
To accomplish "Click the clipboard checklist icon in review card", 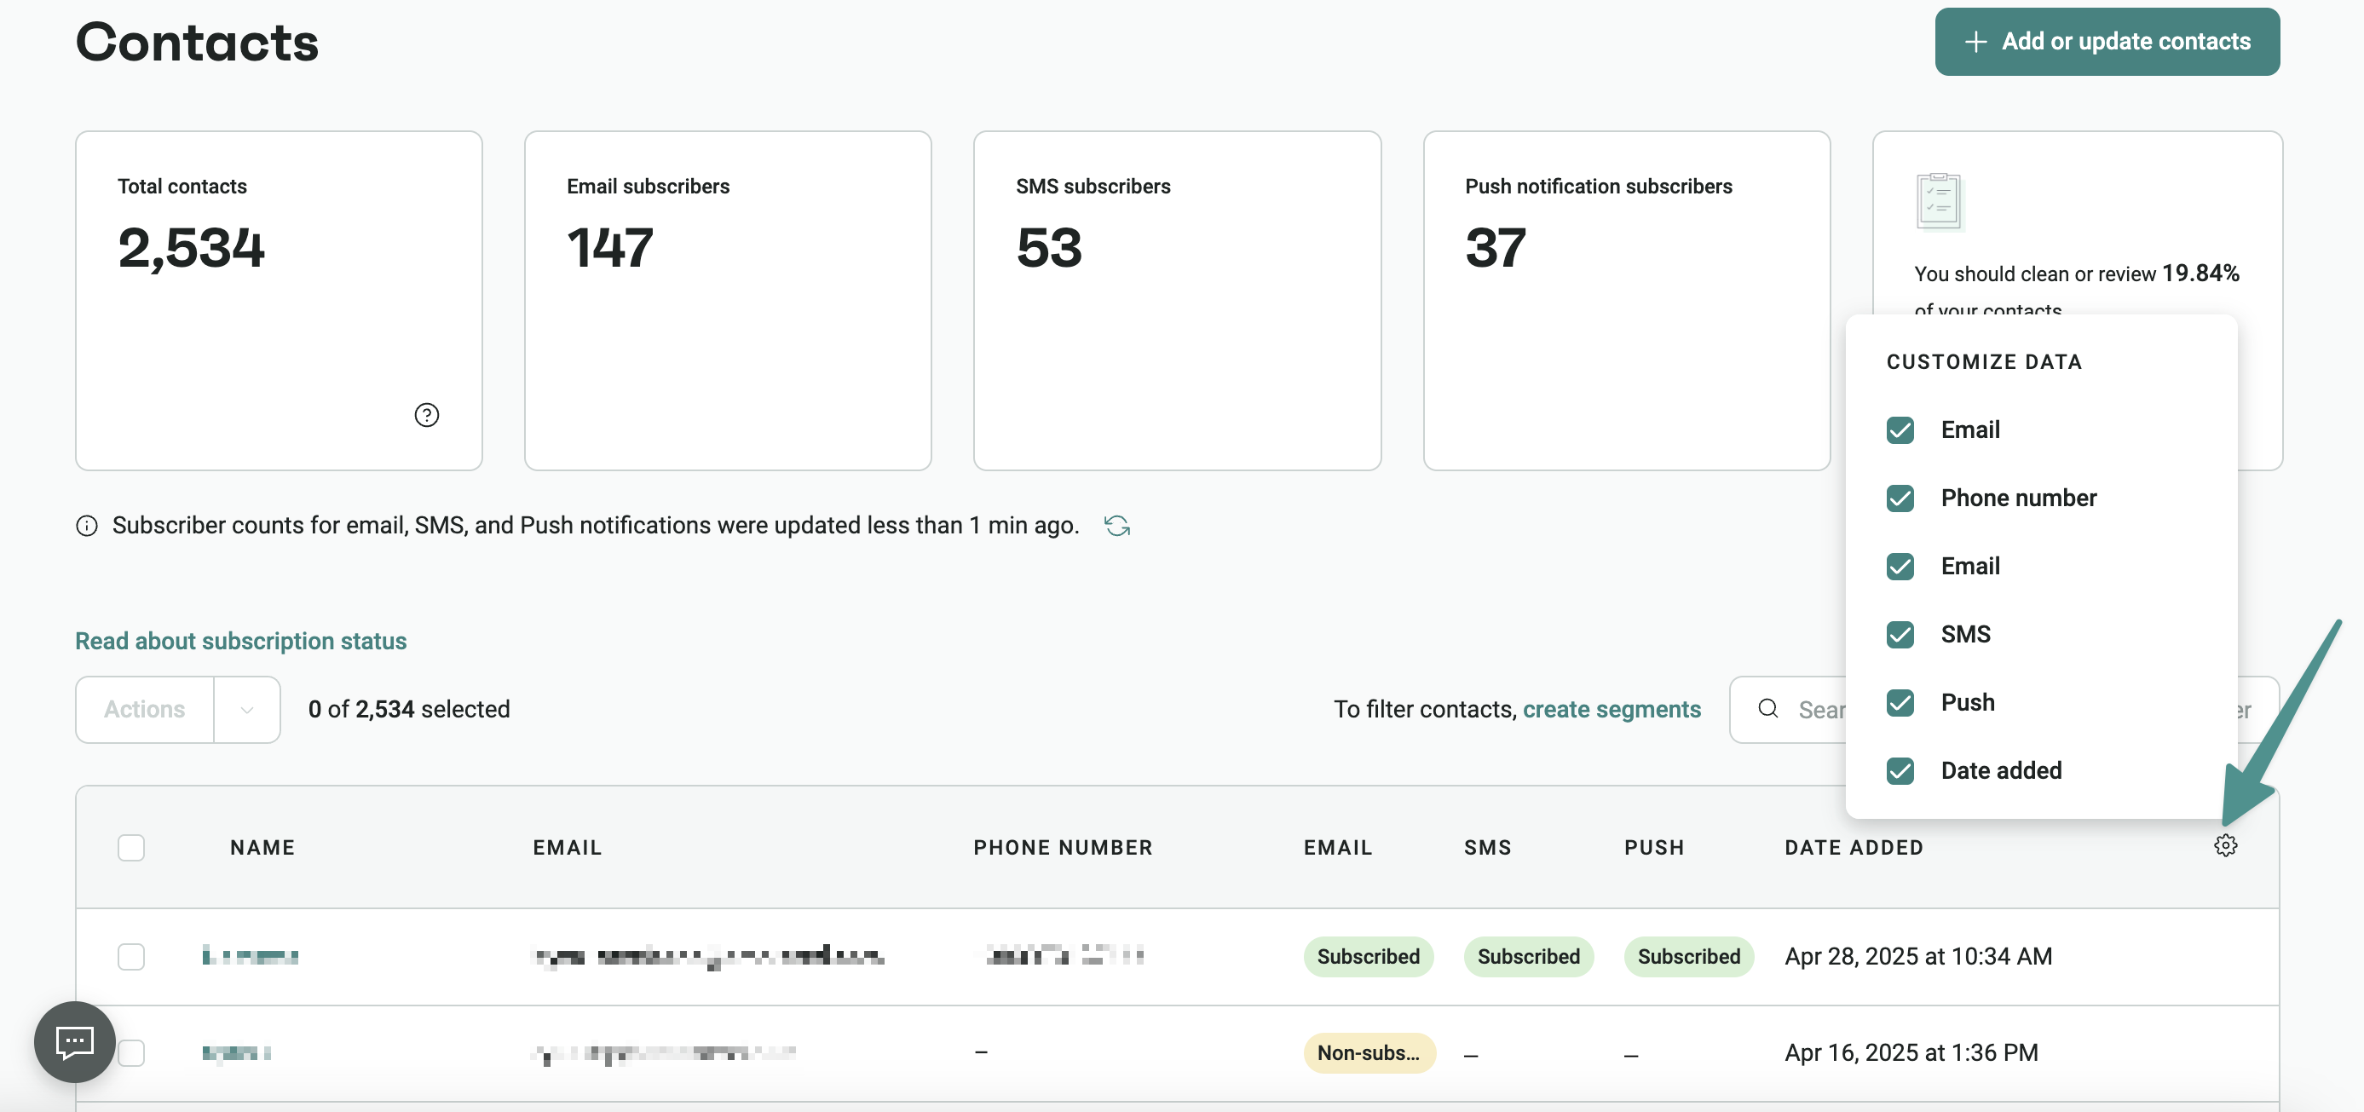I will tap(1938, 201).
